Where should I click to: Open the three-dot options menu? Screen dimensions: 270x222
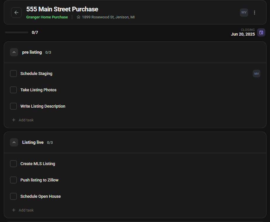255,13
